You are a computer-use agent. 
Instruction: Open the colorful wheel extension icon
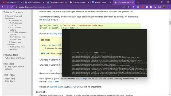[x=134, y=7]
